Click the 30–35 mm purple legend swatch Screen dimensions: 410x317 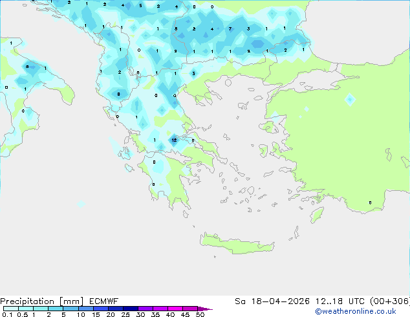pos(146,309)
